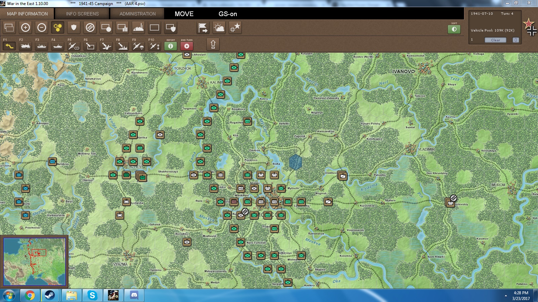Screen dimensions: 538x302
Task: Select F3 naval transport ship icon
Action: coord(42,46)
